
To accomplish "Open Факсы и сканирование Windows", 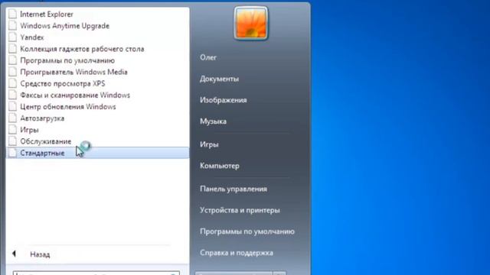I will [75, 95].
